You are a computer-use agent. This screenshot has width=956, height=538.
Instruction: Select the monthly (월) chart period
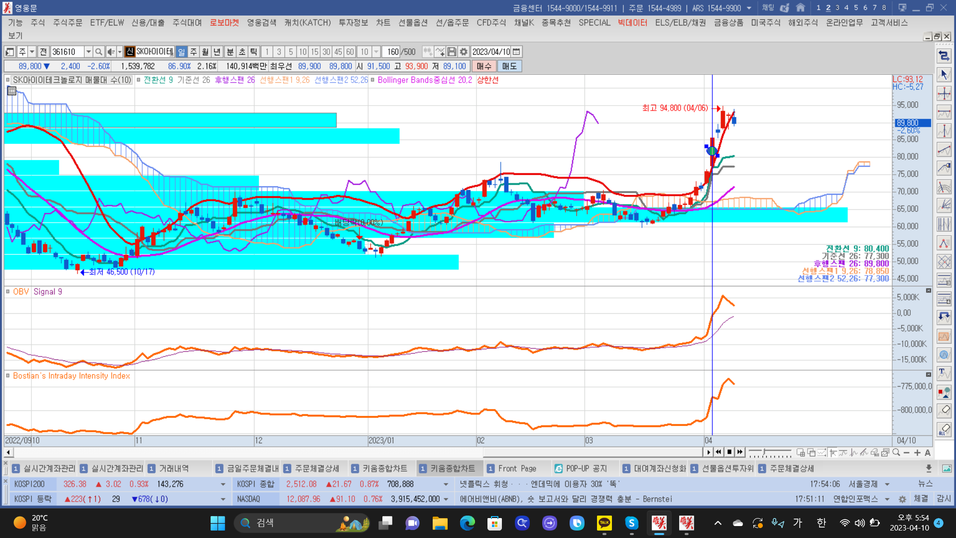pyautogui.click(x=205, y=52)
